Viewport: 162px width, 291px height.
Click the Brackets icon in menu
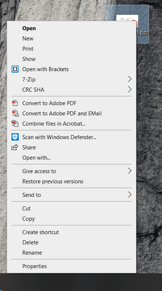tap(15, 69)
